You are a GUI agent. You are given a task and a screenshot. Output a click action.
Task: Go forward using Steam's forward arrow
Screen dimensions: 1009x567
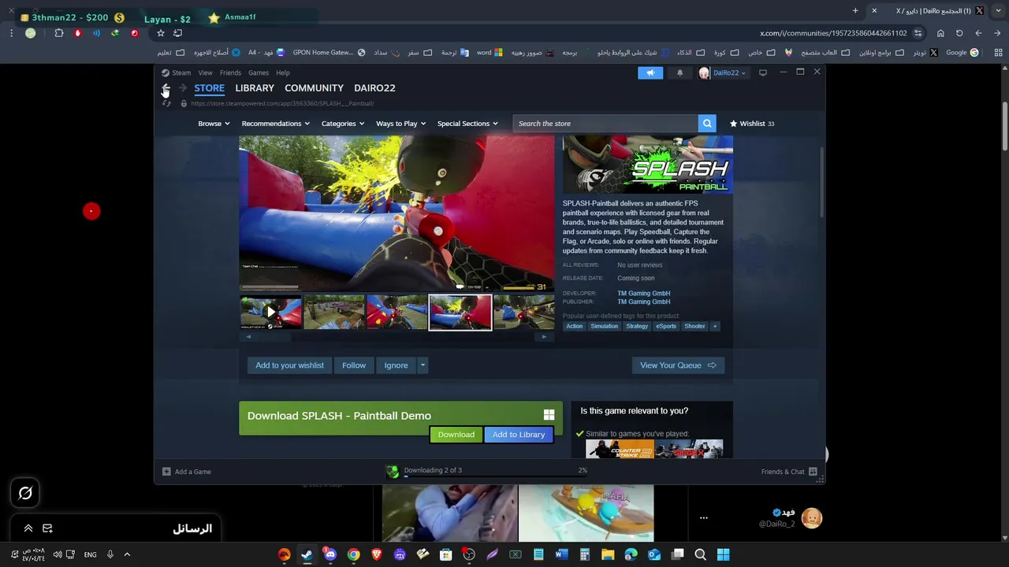(x=182, y=88)
